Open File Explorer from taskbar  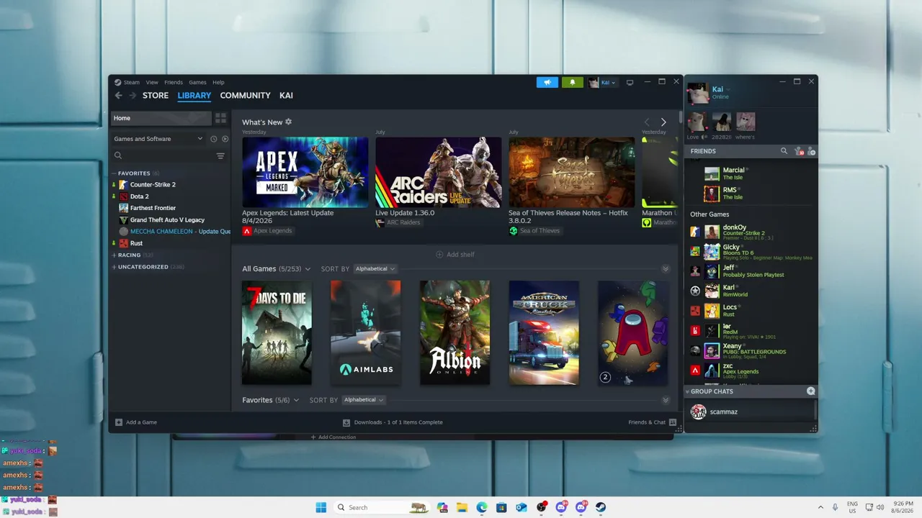(462, 507)
